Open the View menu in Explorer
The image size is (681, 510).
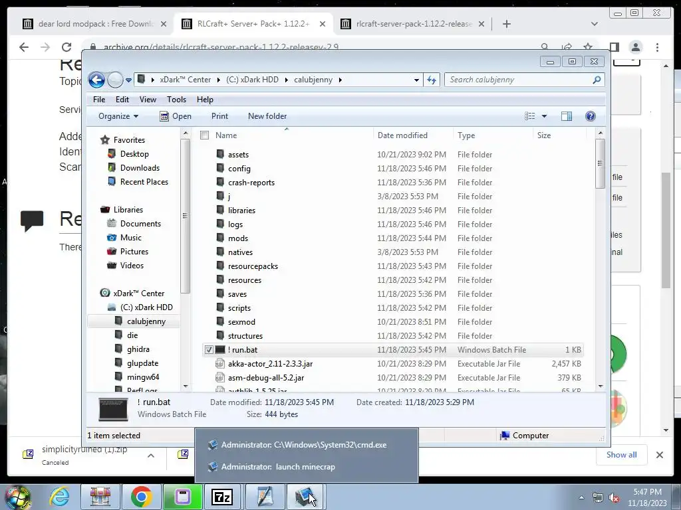pyautogui.click(x=148, y=100)
